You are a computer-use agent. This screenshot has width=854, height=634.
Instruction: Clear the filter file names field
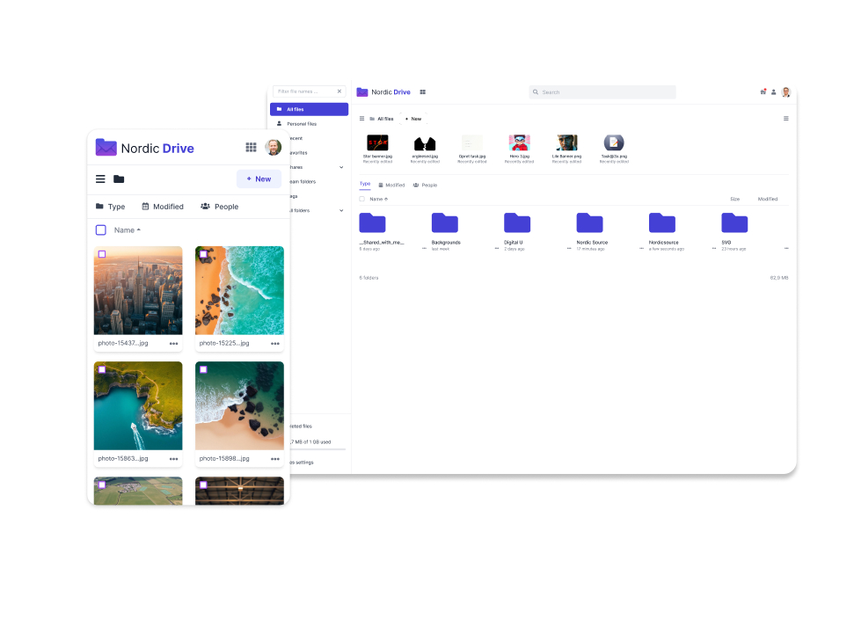(x=339, y=91)
